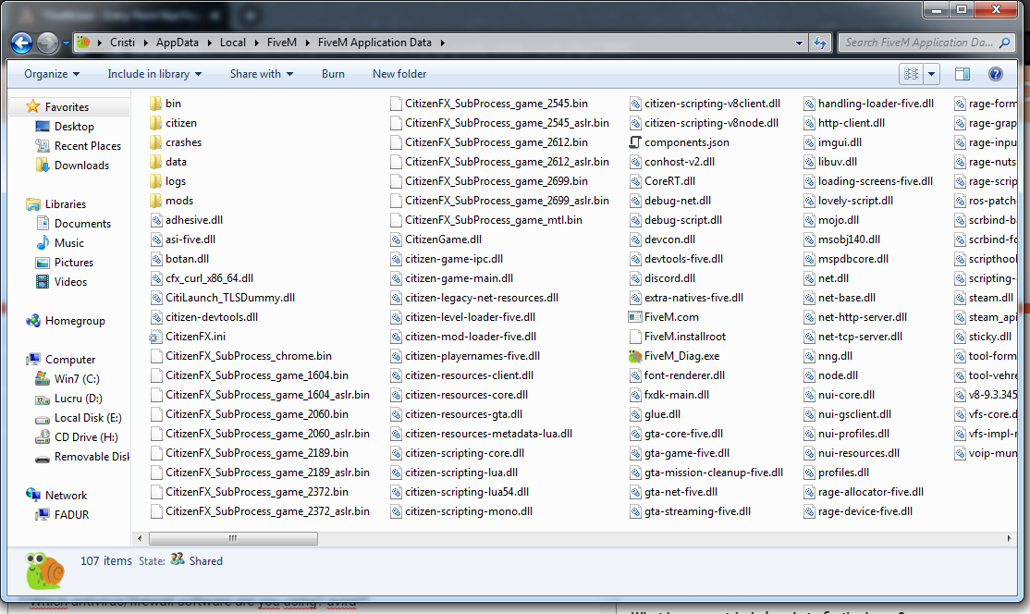
Task: Click the FiveM breadcrumb segment
Action: coord(282,43)
